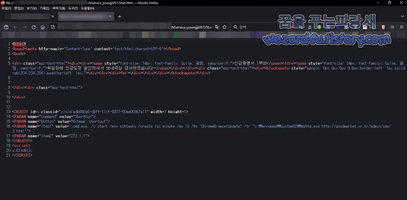Click the 인감증명서 1부와 text

pyautogui.click(x=252, y=63)
